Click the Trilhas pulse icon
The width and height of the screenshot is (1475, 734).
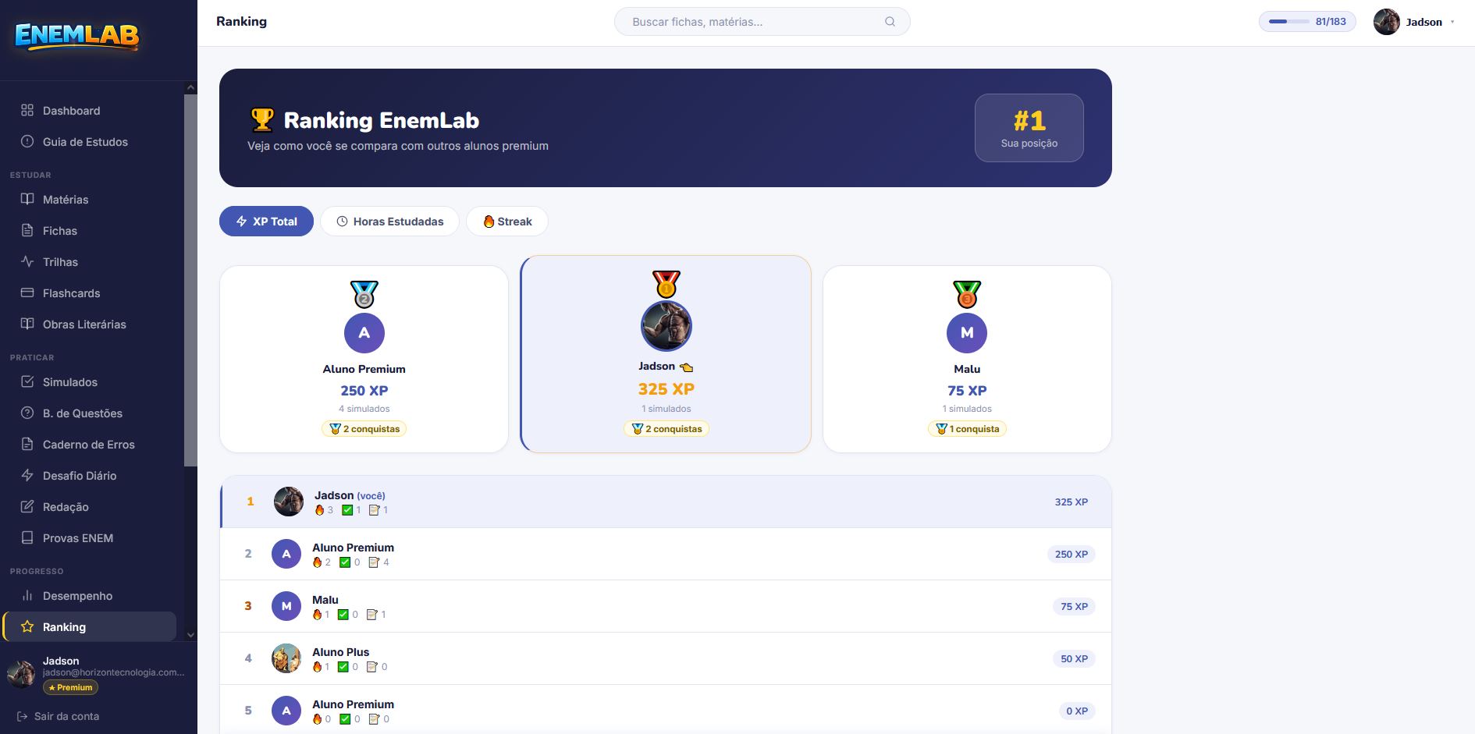pyautogui.click(x=27, y=262)
